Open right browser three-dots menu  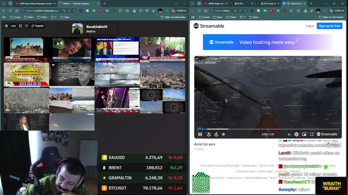[x=324, y=11]
